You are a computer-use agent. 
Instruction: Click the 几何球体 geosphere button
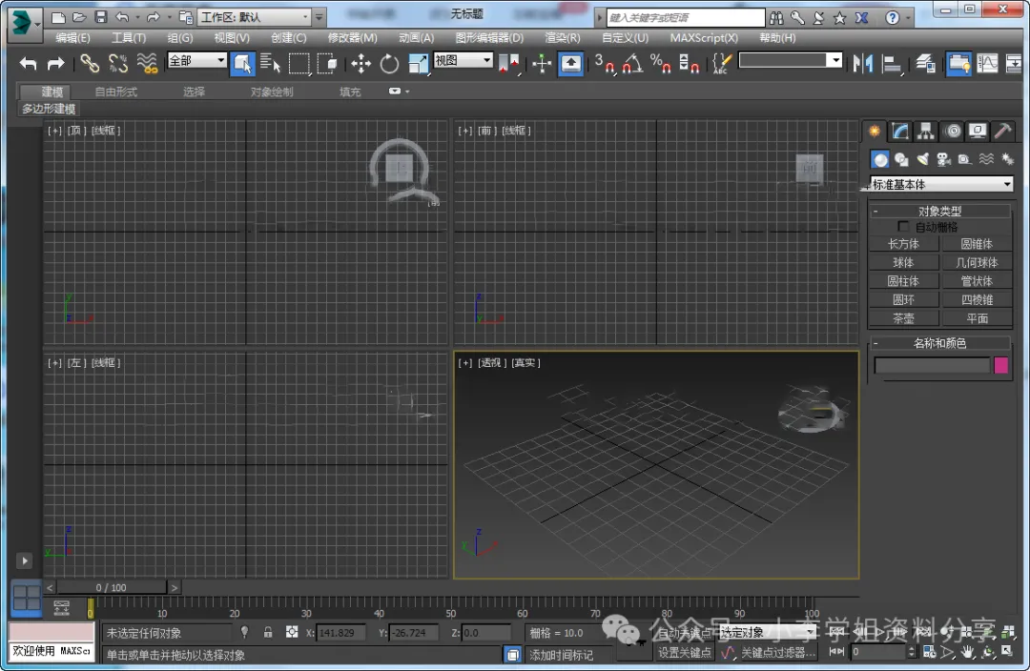click(x=977, y=262)
